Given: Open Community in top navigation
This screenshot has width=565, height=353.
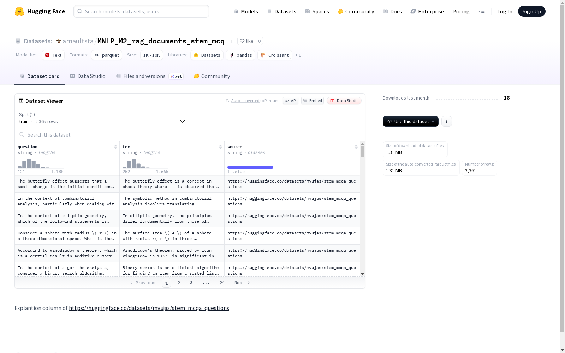Looking at the screenshot, I should (x=356, y=11).
